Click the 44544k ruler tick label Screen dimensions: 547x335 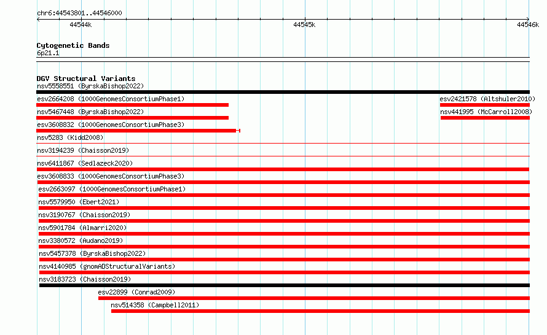[x=81, y=25]
